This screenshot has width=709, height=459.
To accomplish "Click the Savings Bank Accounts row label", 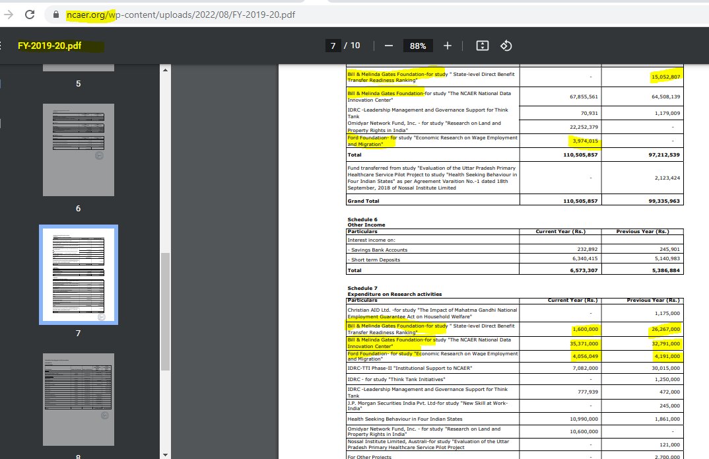I will pyautogui.click(x=378, y=250).
